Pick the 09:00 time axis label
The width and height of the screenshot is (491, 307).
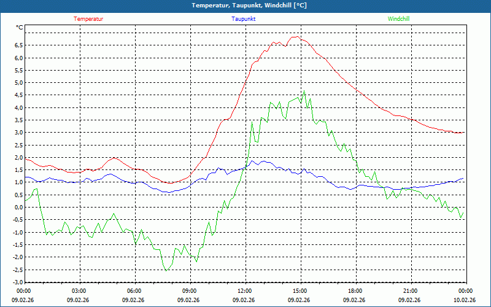[x=189, y=291]
